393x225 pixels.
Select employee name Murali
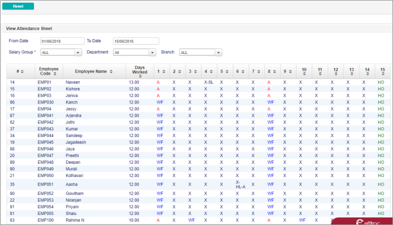(71, 169)
